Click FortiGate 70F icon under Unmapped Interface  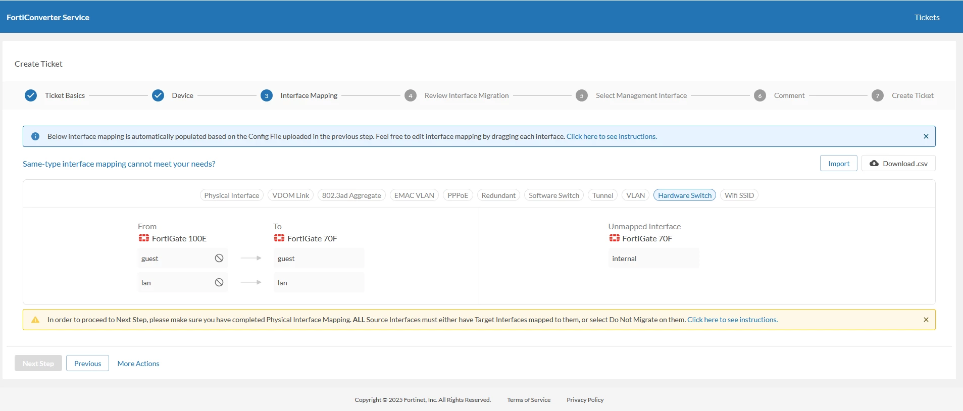pos(615,238)
